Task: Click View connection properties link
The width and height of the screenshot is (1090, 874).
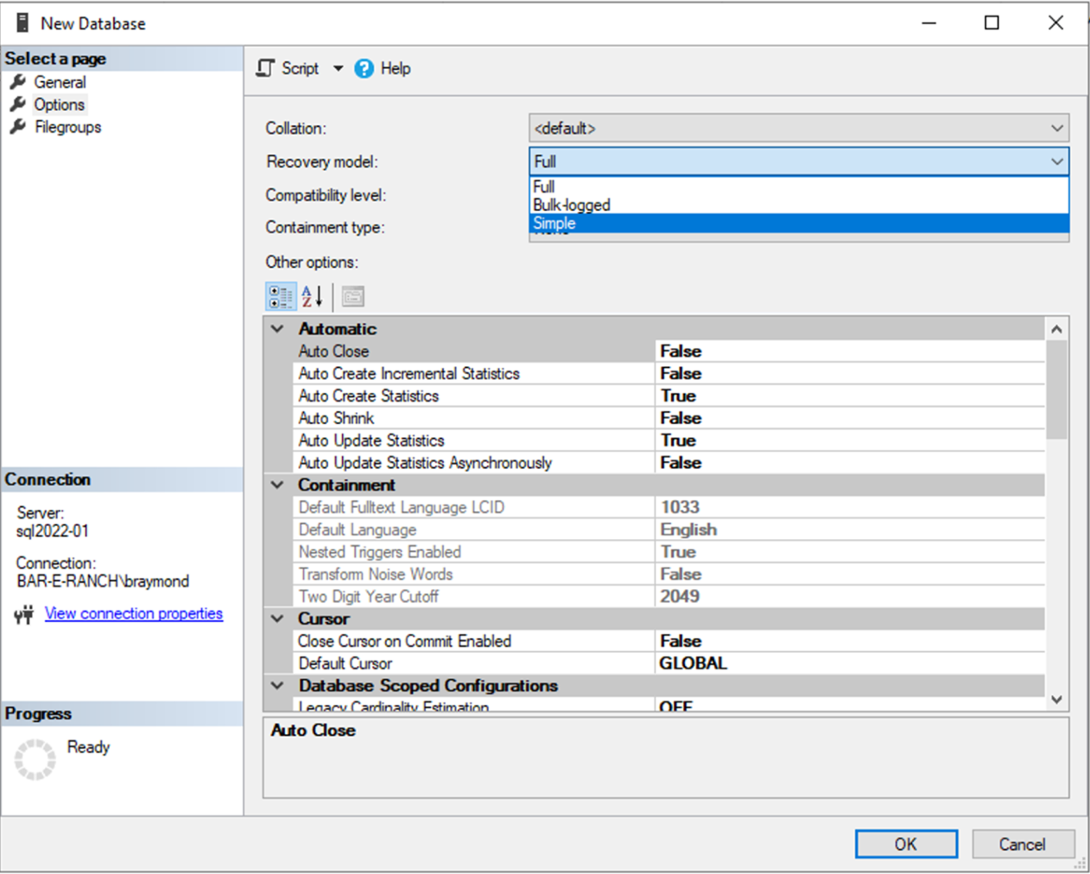Action: 134,614
